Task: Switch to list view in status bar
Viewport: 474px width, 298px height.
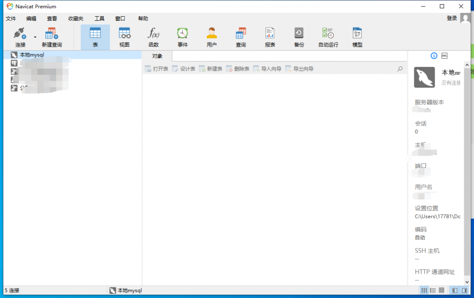Action: tap(433, 291)
